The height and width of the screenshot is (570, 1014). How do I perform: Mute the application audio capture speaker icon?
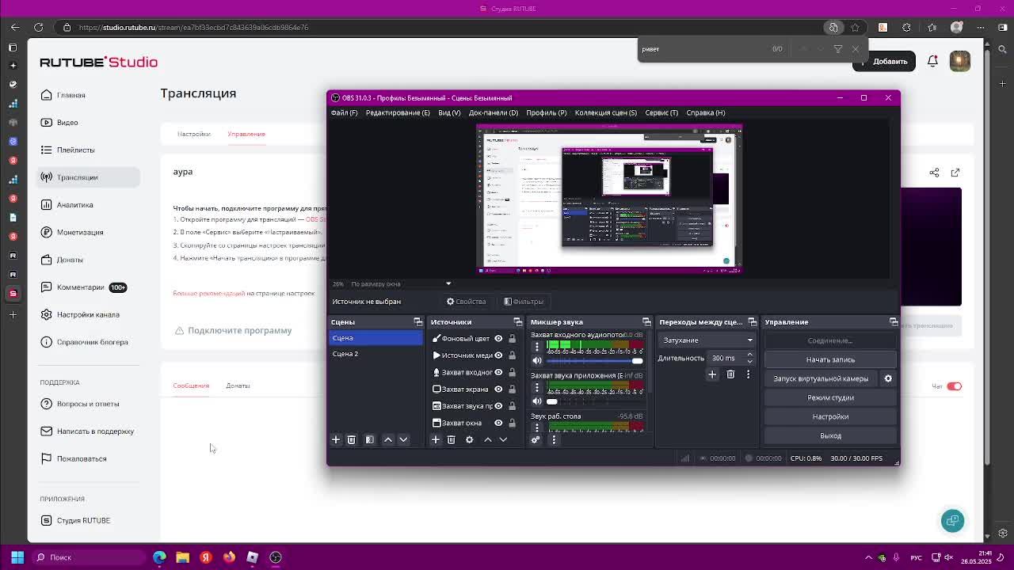537,401
